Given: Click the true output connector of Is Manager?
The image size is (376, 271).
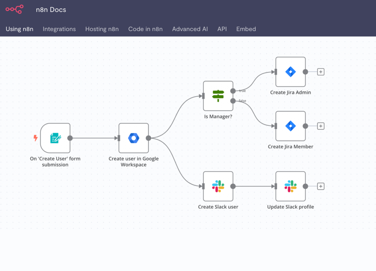Looking at the screenshot, I should coord(233,91).
